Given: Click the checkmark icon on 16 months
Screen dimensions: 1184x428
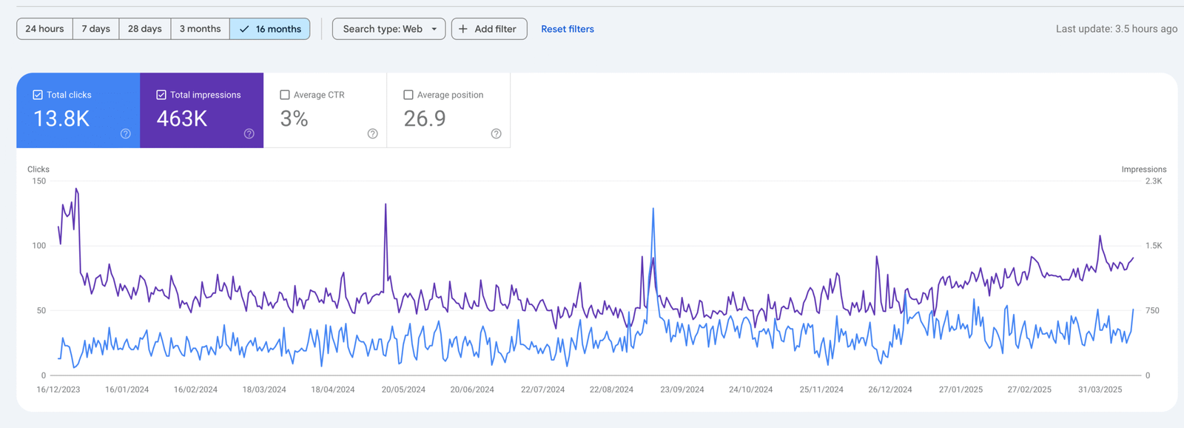Looking at the screenshot, I should pyautogui.click(x=244, y=29).
